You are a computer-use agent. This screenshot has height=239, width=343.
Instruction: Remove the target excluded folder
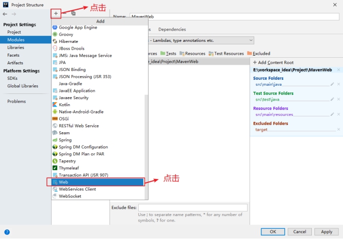[x=338, y=130]
